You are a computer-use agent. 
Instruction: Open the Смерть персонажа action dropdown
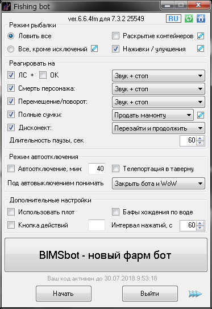[159, 89]
